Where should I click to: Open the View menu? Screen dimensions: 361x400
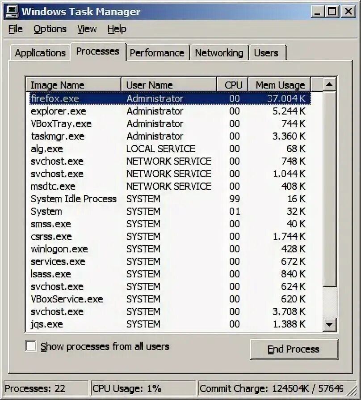coord(87,29)
